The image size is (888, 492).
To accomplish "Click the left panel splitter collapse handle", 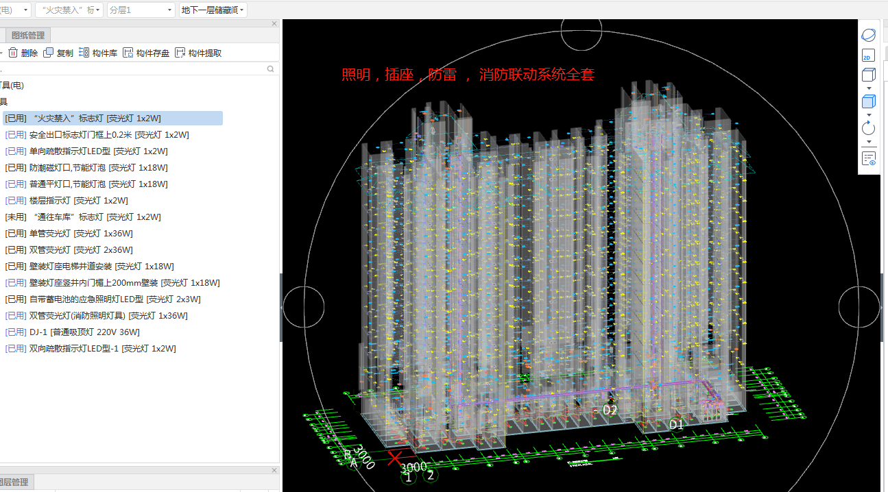I will point(280,307).
